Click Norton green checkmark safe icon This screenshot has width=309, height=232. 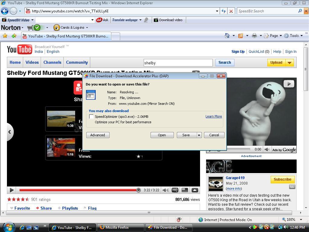37,27
